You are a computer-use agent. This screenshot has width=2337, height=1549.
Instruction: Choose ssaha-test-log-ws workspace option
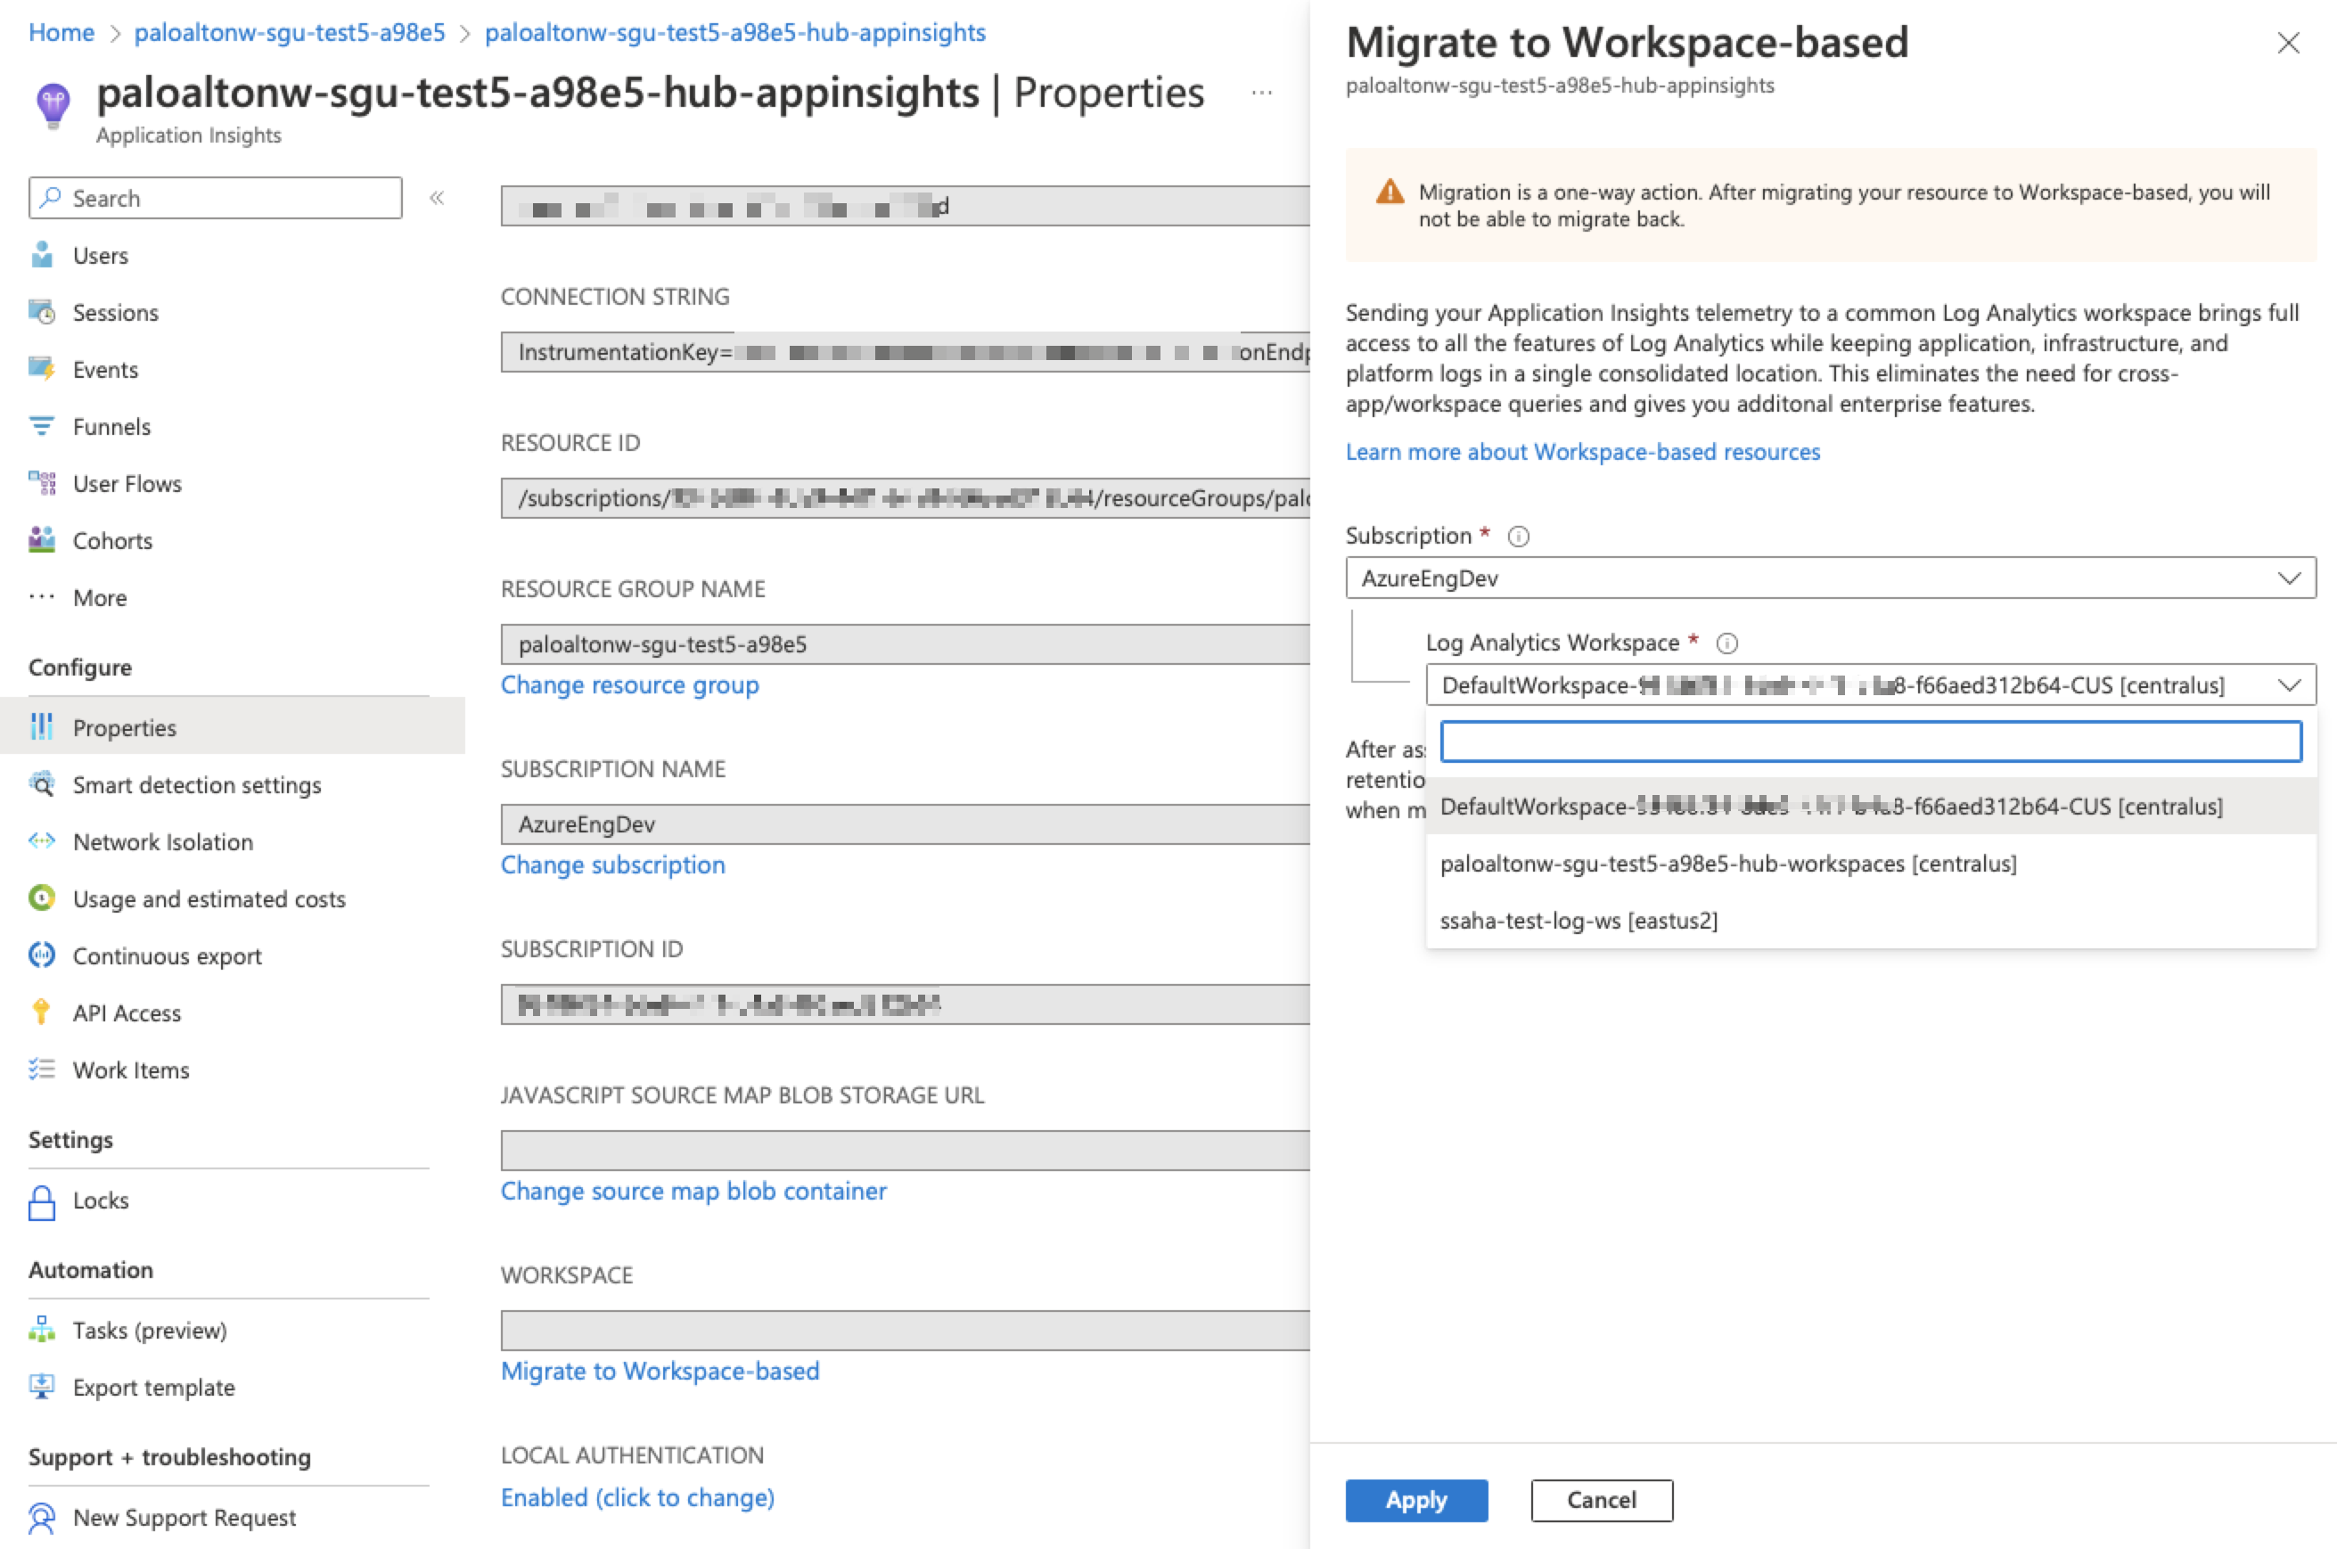pyautogui.click(x=1578, y=921)
